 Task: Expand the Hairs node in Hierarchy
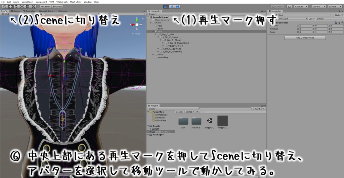click(x=153, y=54)
